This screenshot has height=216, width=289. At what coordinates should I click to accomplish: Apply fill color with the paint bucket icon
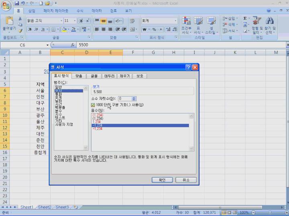pyautogui.click(x=64, y=29)
